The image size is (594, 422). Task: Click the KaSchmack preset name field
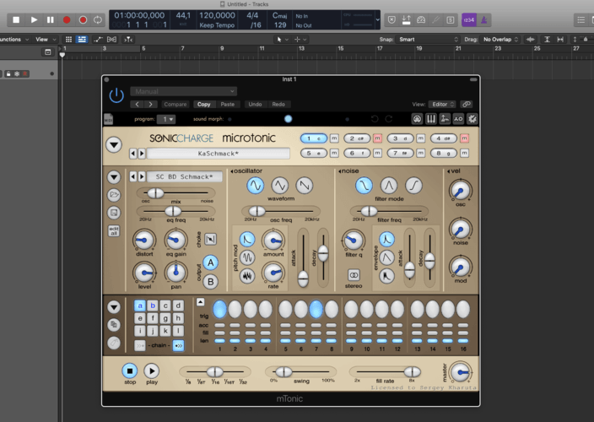pos(219,154)
